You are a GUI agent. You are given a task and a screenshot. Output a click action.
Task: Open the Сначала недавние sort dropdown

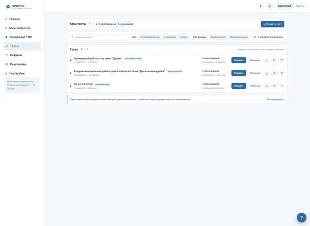[x=268, y=37]
